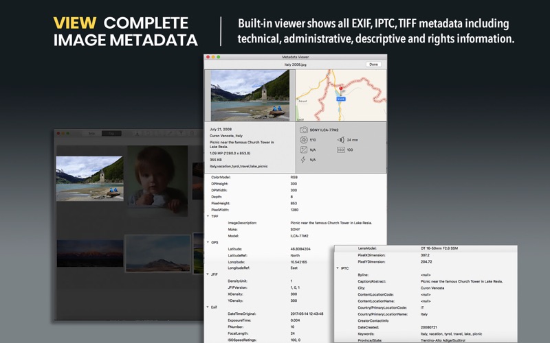Click the '355 KB' file size text
The width and height of the screenshot is (550, 343).
[216, 160]
